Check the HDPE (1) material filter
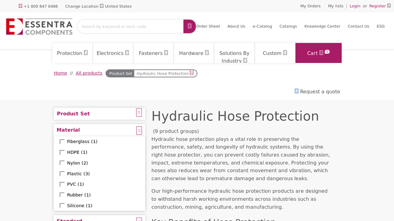 pos(62,152)
